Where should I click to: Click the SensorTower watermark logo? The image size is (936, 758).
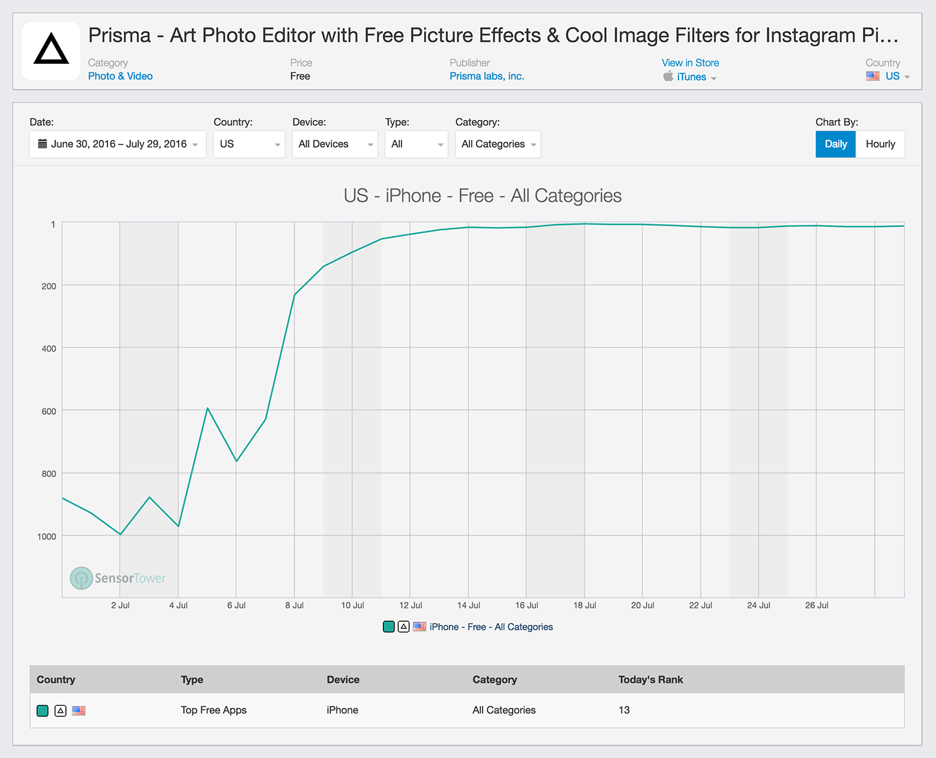pyautogui.click(x=81, y=578)
